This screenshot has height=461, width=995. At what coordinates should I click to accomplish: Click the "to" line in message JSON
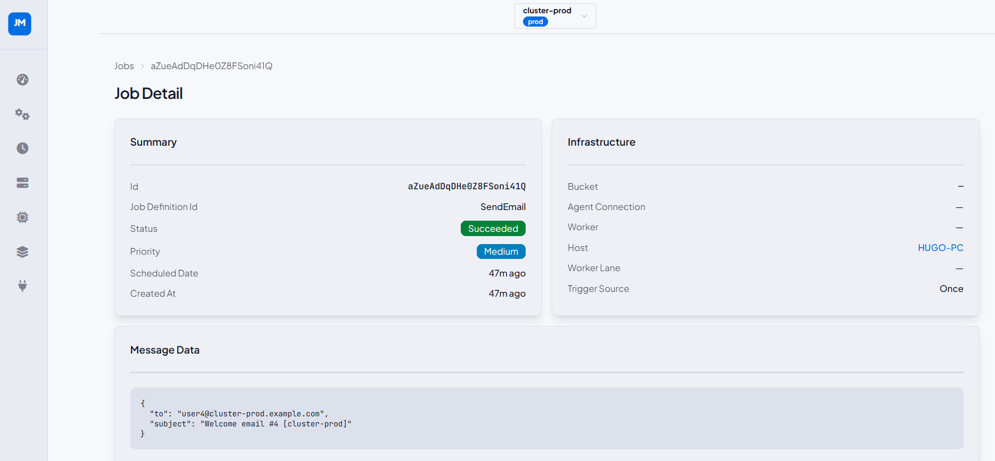pyautogui.click(x=239, y=414)
